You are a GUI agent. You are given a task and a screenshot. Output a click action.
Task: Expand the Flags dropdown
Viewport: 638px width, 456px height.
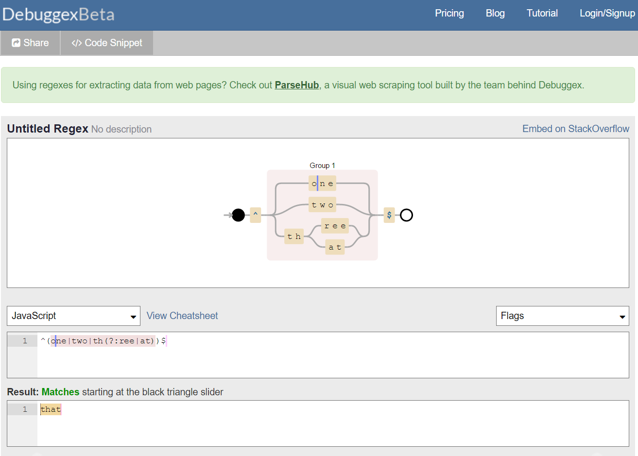coord(562,316)
